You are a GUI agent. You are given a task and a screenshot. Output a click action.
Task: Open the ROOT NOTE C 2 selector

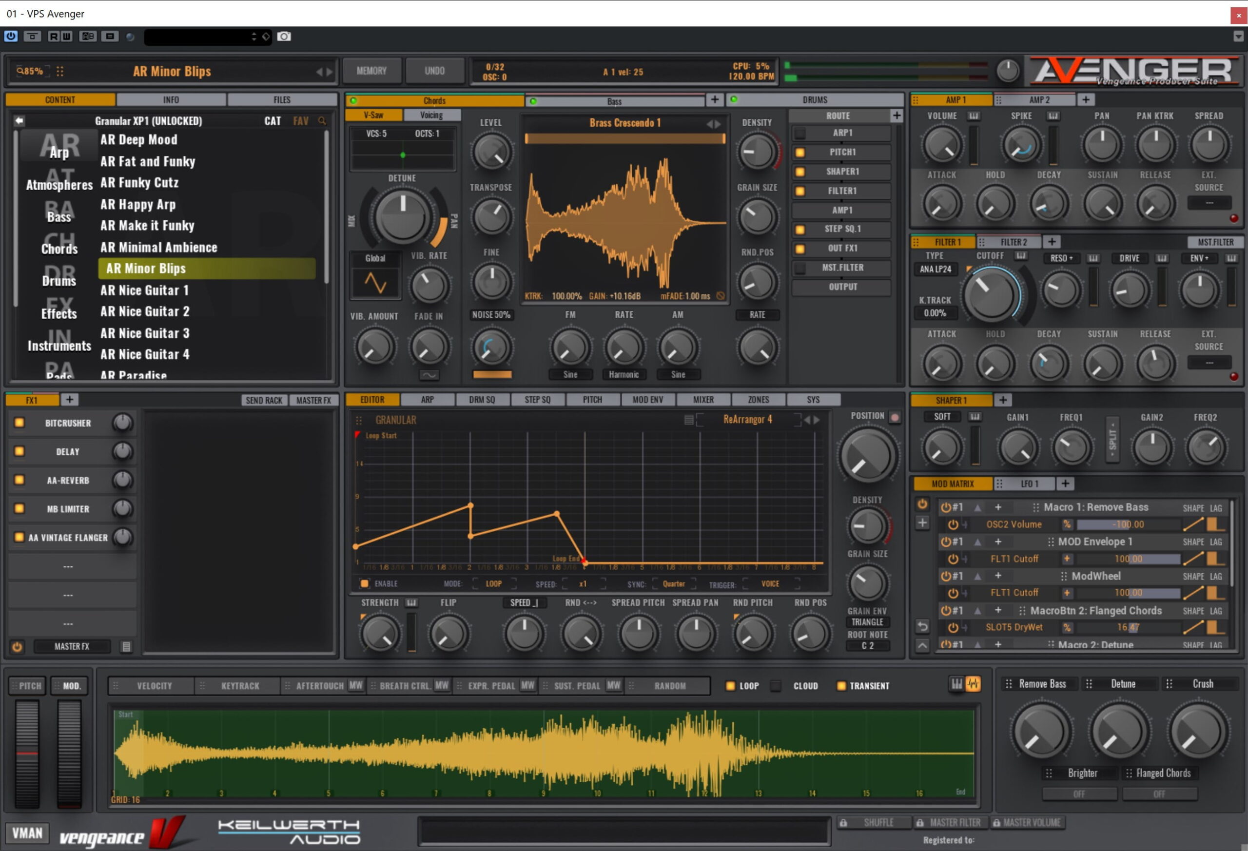pos(867,646)
